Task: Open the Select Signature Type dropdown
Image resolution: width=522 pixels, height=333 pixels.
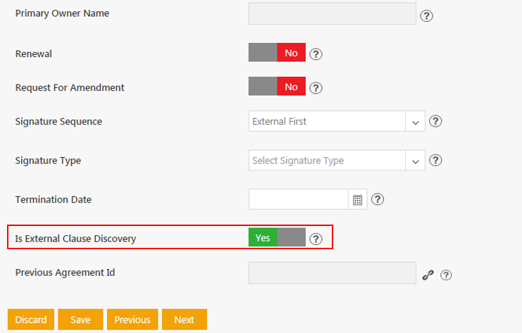Action: click(415, 161)
